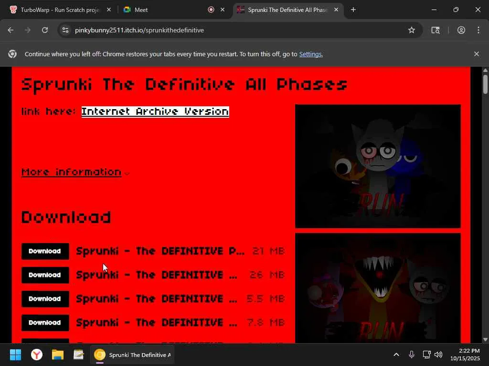489x366 pixels.
Task: Open the Settings link in the notification bar
Action: [310, 54]
